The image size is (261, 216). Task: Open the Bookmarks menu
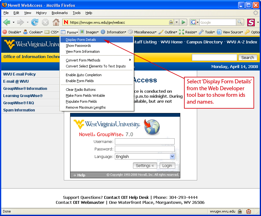pyautogui.click(x=59, y=13)
